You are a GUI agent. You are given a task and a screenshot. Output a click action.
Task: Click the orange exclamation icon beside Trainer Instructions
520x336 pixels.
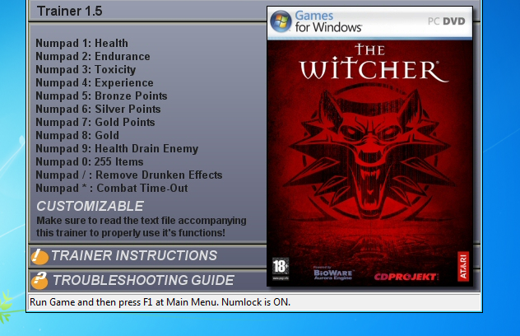[39, 257]
